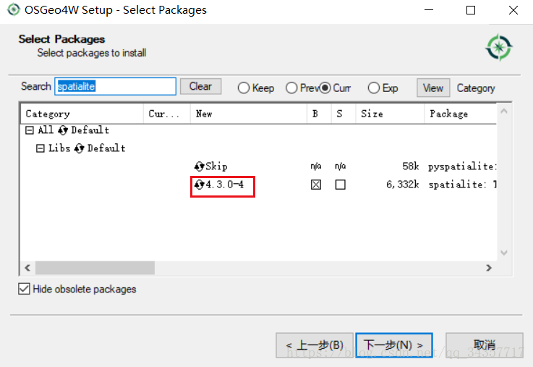Click the OSGeo4W compass logo in header
Image resolution: width=533 pixels, height=367 pixels.
499,47
